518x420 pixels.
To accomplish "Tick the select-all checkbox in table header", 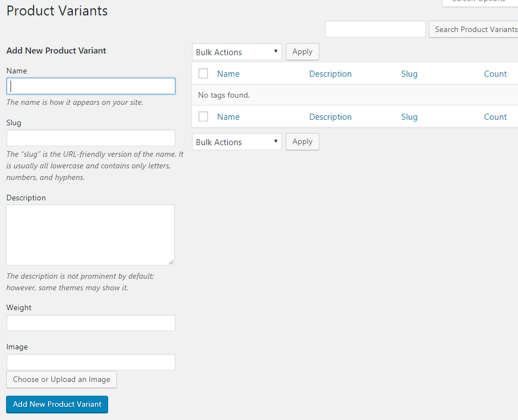I will [x=203, y=73].
